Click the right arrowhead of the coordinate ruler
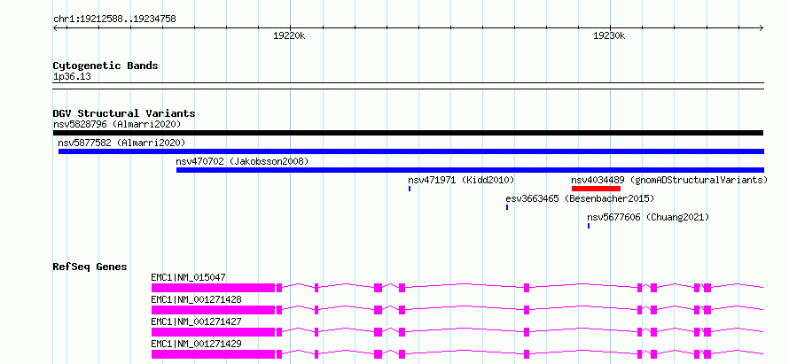789x364 pixels. [x=762, y=27]
